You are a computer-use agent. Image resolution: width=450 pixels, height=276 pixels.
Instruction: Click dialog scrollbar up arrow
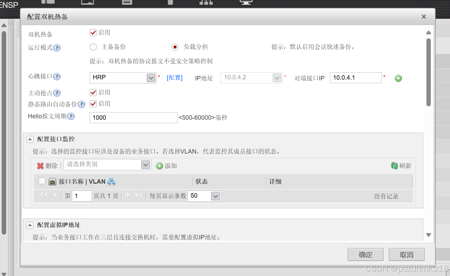coord(428,32)
